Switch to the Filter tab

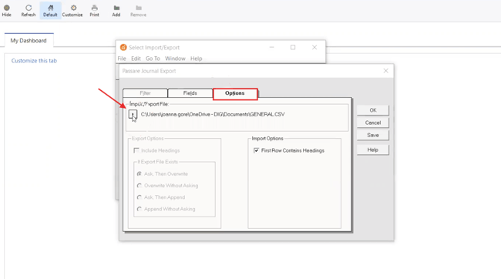[x=145, y=93]
